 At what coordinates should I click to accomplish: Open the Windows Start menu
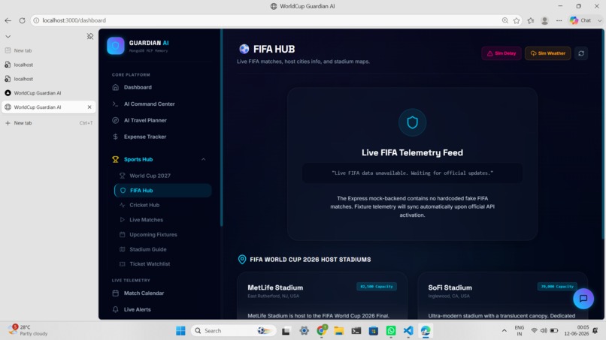click(180, 331)
